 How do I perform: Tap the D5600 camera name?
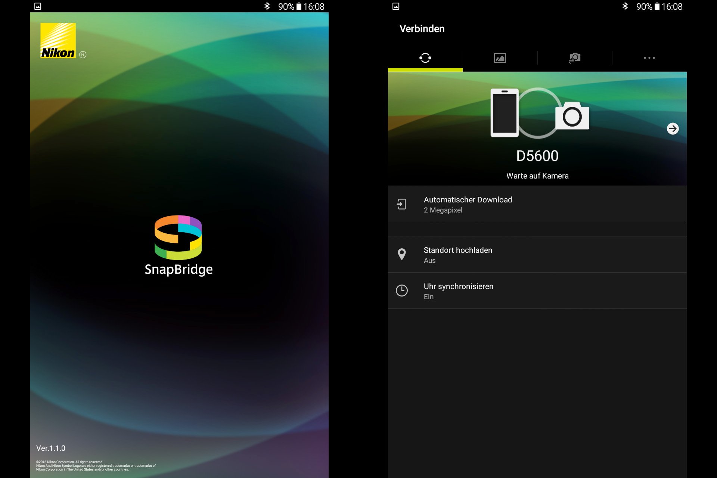coord(537,156)
